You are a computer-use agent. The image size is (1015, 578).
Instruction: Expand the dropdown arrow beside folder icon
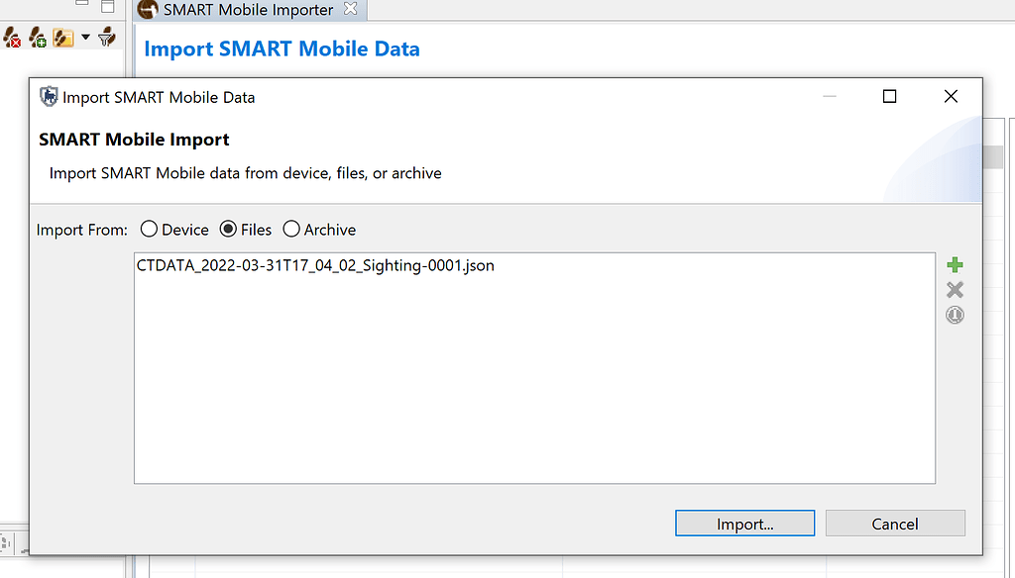click(85, 38)
